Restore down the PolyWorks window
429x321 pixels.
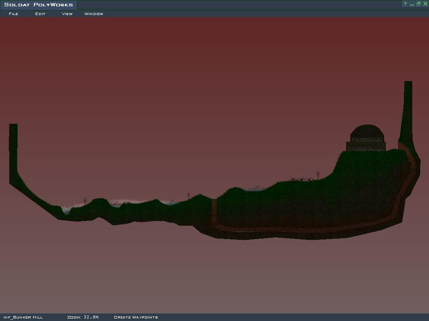[x=419, y=4]
